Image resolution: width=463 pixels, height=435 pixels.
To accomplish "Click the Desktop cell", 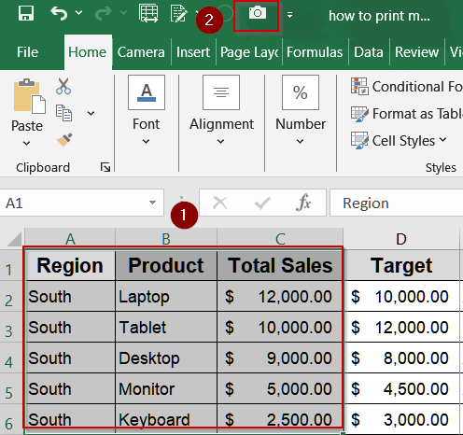I will (x=166, y=358).
